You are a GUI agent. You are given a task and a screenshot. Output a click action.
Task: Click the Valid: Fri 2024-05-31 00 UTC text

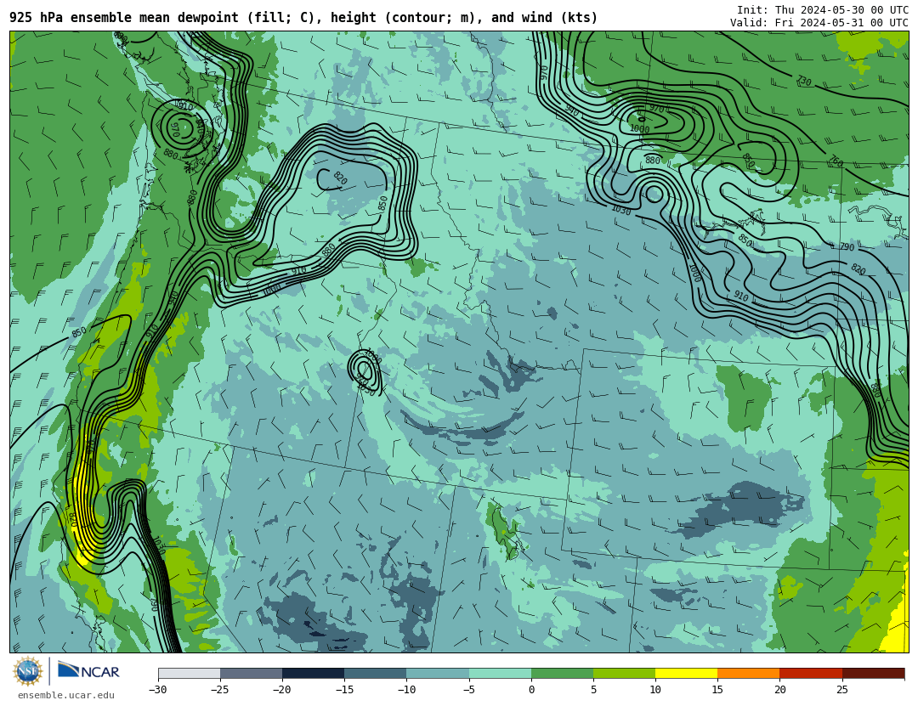point(819,22)
